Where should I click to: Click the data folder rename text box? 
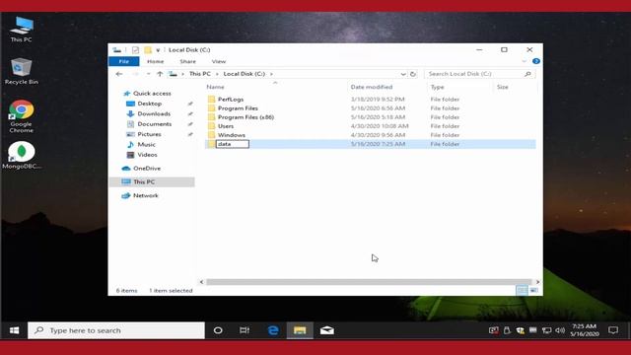pyautogui.click(x=233, y=144)
